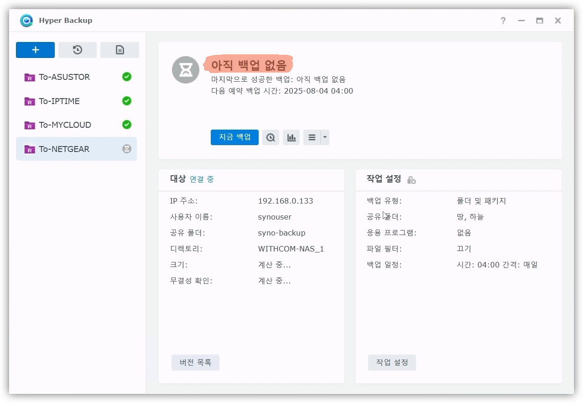Click the hamburger menu icon button
The width and height of the screenshot is (583, 403).
click(x=312, y=137)
